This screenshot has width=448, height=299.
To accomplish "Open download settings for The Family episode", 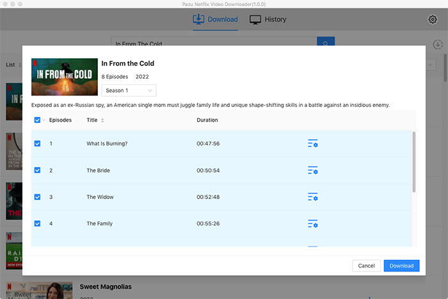I will point(312,223).
